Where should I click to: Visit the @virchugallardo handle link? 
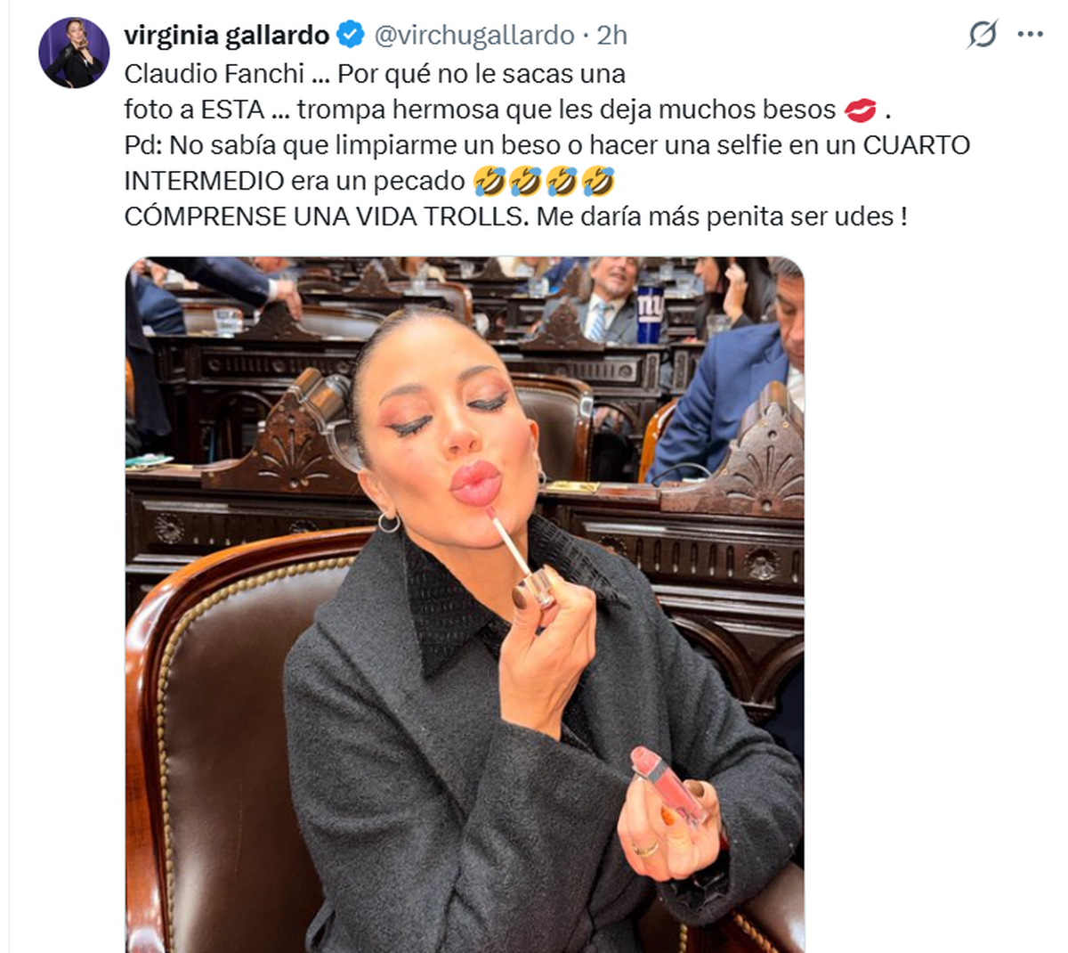[474, 36]
